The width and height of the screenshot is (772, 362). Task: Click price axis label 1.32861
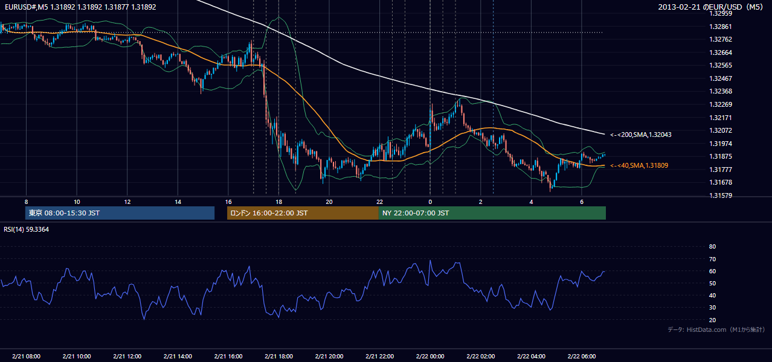point(721,27)
